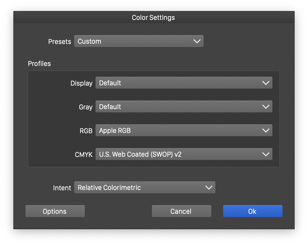Click the chevron on the RGB profile dropdown
Image resolution: width=308 pixels, height=245 pixels.
point(266,130)
